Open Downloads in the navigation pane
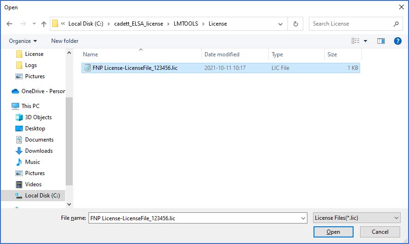The height and width of the screenshot is (244, 409). click(39, 151)
